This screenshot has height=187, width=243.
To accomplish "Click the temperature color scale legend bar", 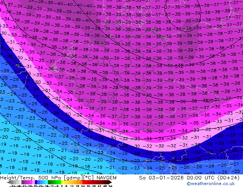I will point(59,182).
